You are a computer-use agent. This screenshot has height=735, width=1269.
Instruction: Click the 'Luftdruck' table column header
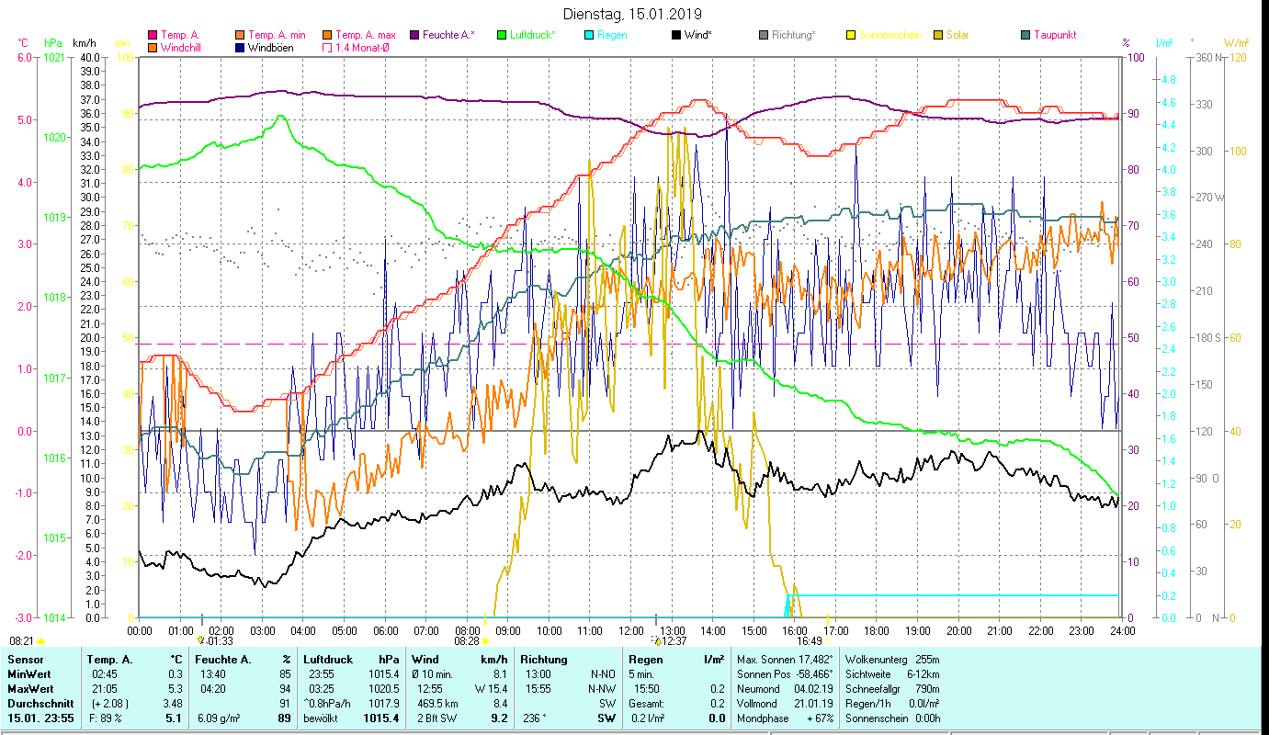click(330, 660)
